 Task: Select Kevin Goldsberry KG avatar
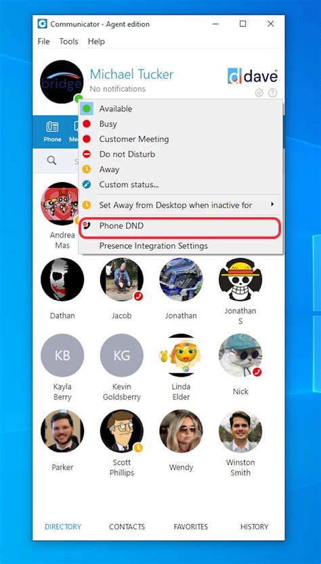[x=122, y=356]
